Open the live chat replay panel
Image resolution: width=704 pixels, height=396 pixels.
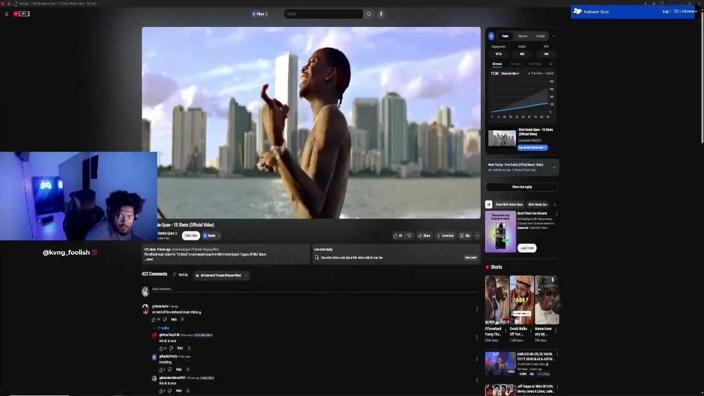point(471,257)
